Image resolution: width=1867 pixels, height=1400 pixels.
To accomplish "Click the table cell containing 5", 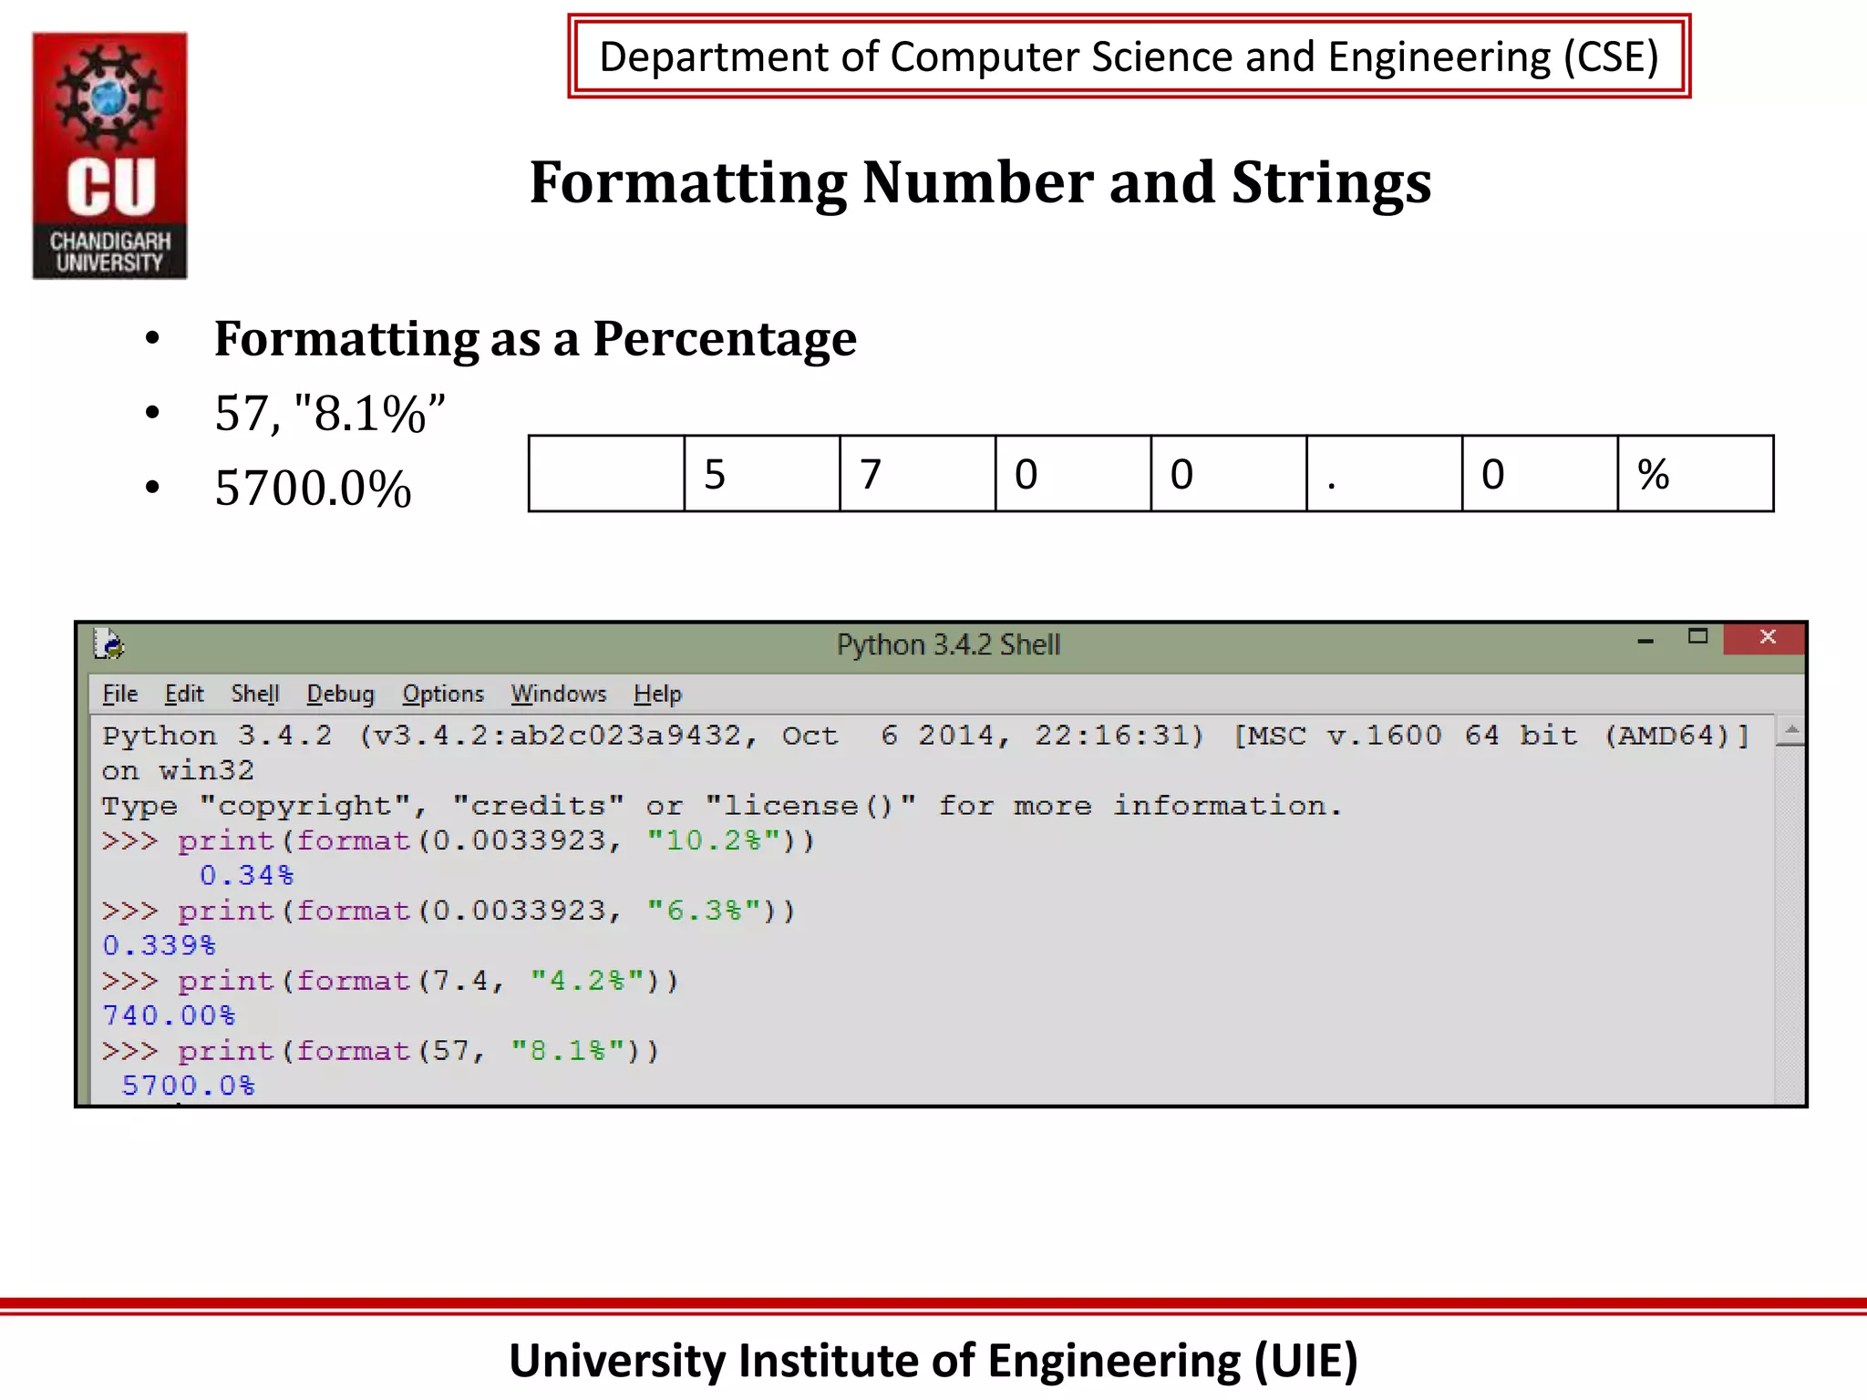I will [x=762, y=474].
